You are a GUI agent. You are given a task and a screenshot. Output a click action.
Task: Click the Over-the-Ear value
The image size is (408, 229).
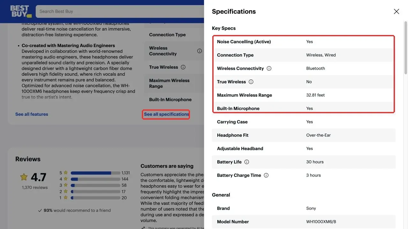[x=318, y=135]
